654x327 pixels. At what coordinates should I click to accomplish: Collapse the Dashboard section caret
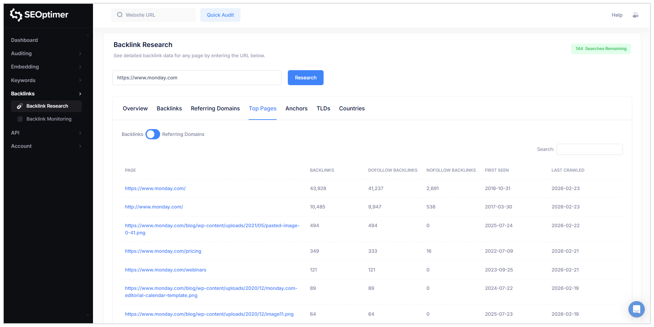88,35
